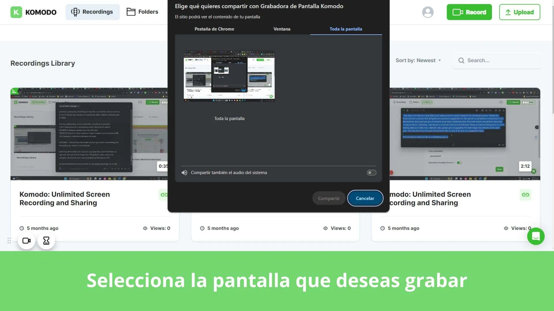Select Toda la pantalla tab

tap(345, 29)
